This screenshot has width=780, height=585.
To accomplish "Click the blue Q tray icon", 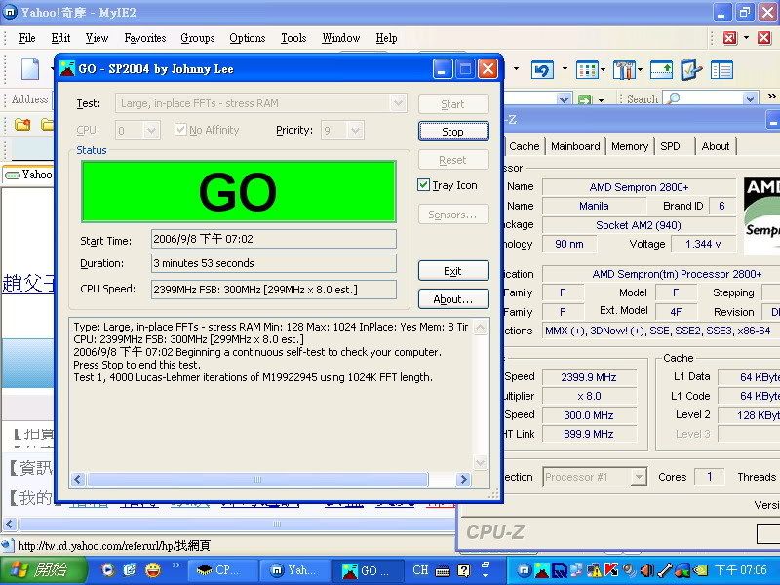I will click(x=559, y=570).
